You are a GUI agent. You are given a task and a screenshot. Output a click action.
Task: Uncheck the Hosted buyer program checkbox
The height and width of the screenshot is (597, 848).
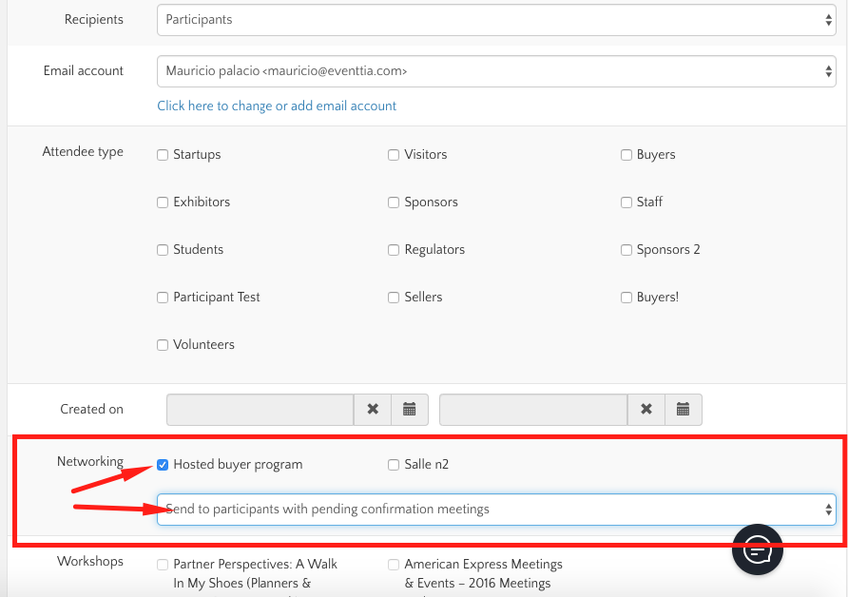tap(163, 465)
